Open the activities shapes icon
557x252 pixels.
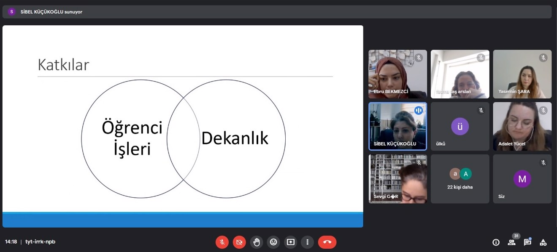543,242
